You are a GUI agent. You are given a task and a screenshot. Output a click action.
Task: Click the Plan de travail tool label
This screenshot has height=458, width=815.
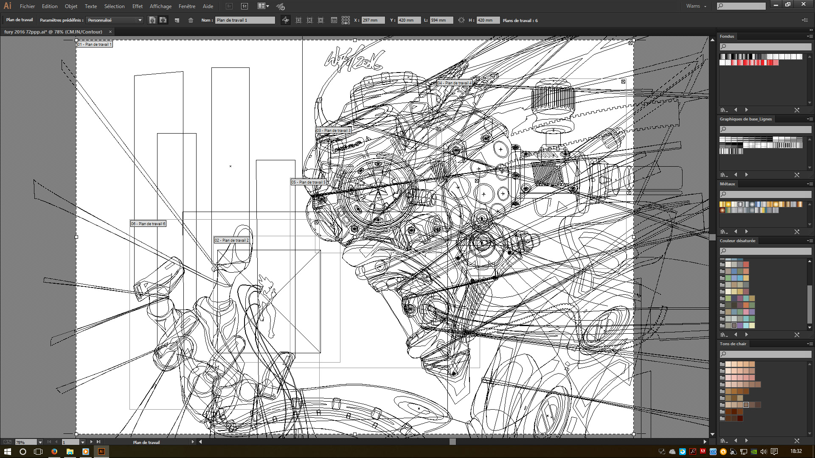point(20,20)
